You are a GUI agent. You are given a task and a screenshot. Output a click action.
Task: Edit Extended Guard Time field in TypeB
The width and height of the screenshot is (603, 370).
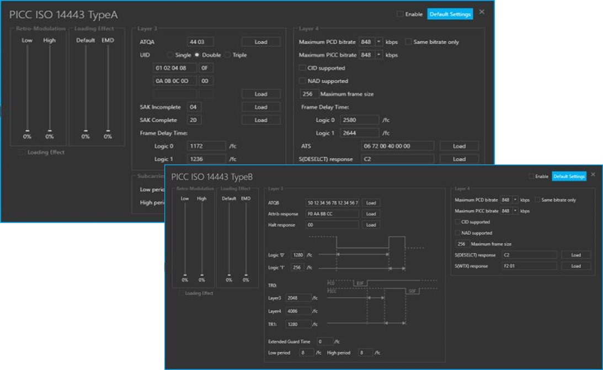(x=324, y=341)
